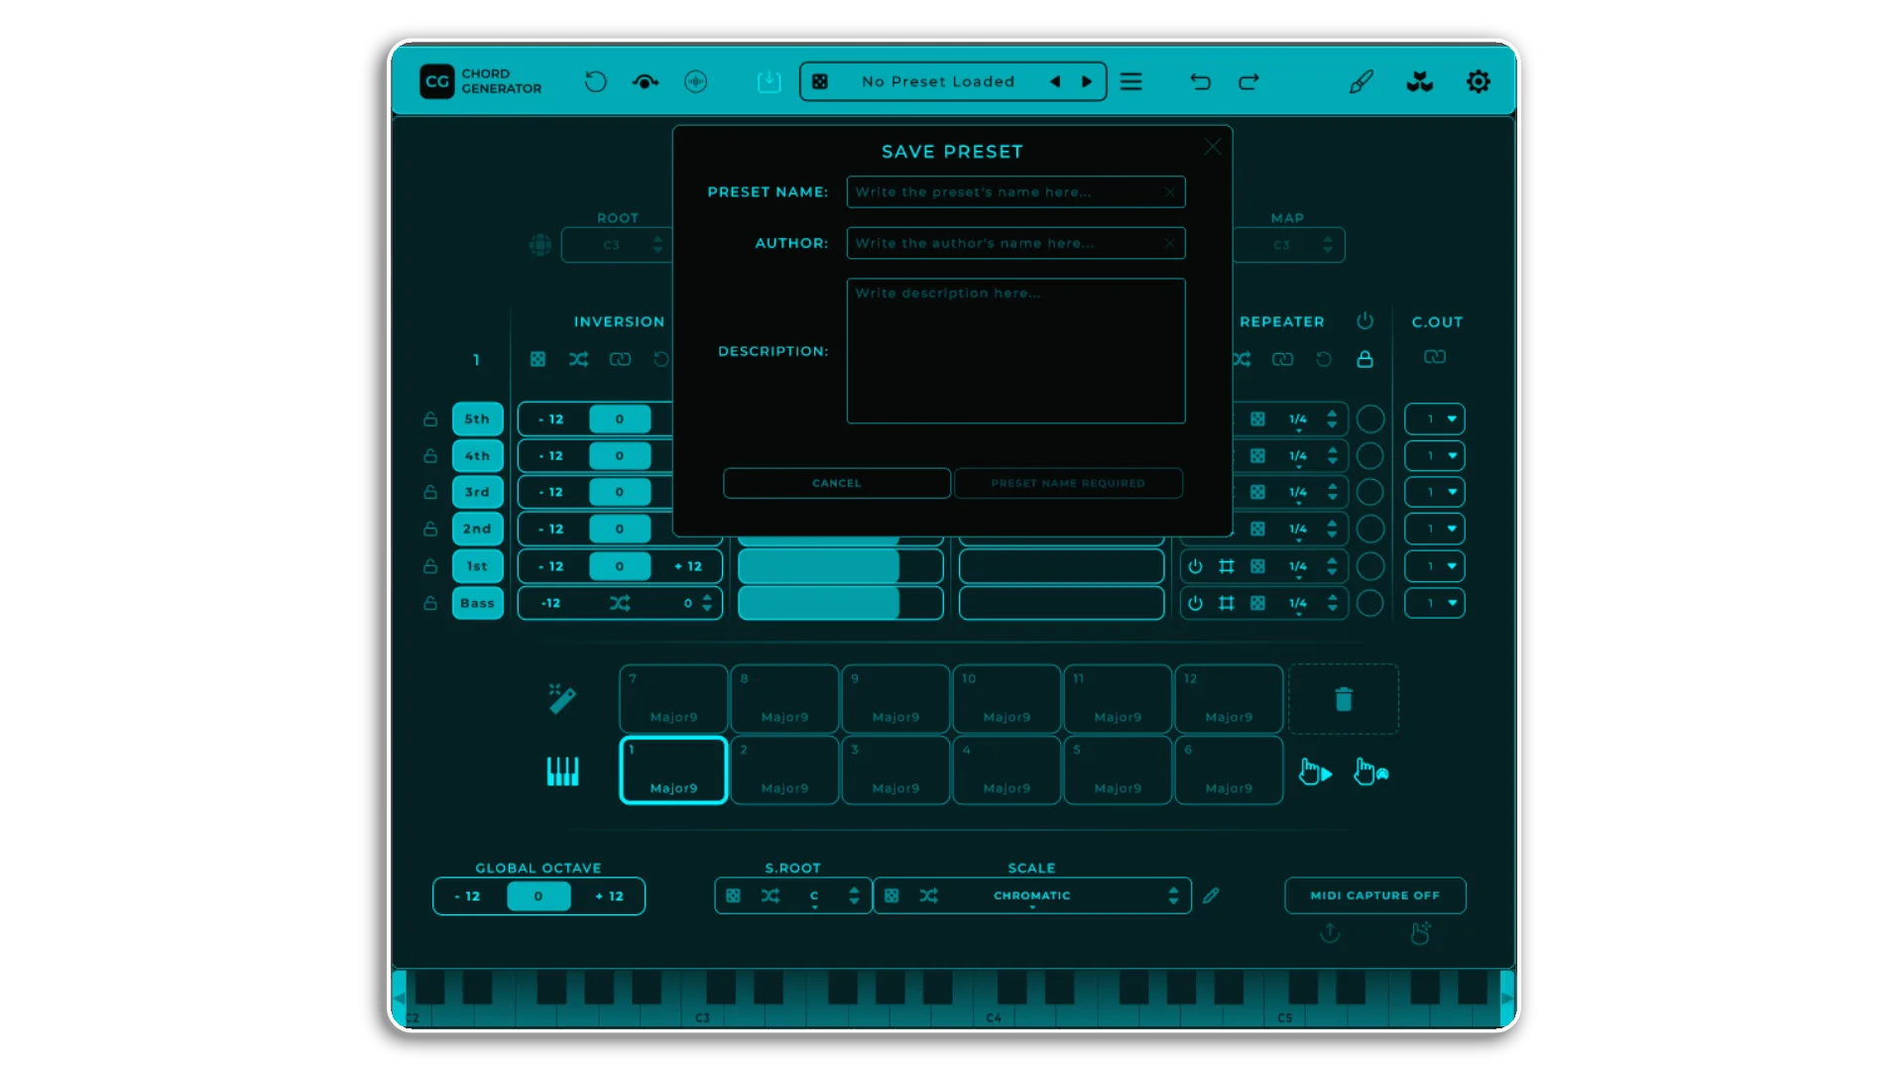The height and width of the screenshot is (1071, 1904).
Task: Open the 5th row channel out dropdown
Action: point(1435,419)
